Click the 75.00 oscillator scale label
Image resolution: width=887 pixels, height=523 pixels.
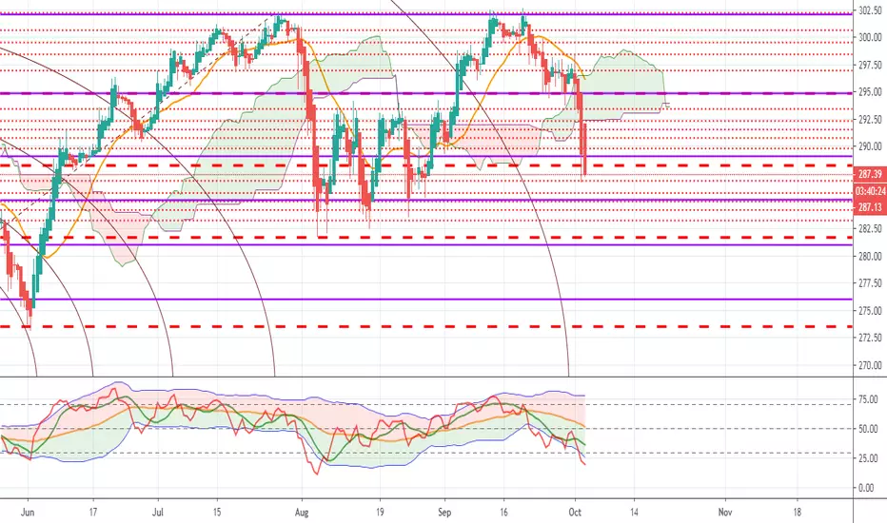tap(868, 399)
